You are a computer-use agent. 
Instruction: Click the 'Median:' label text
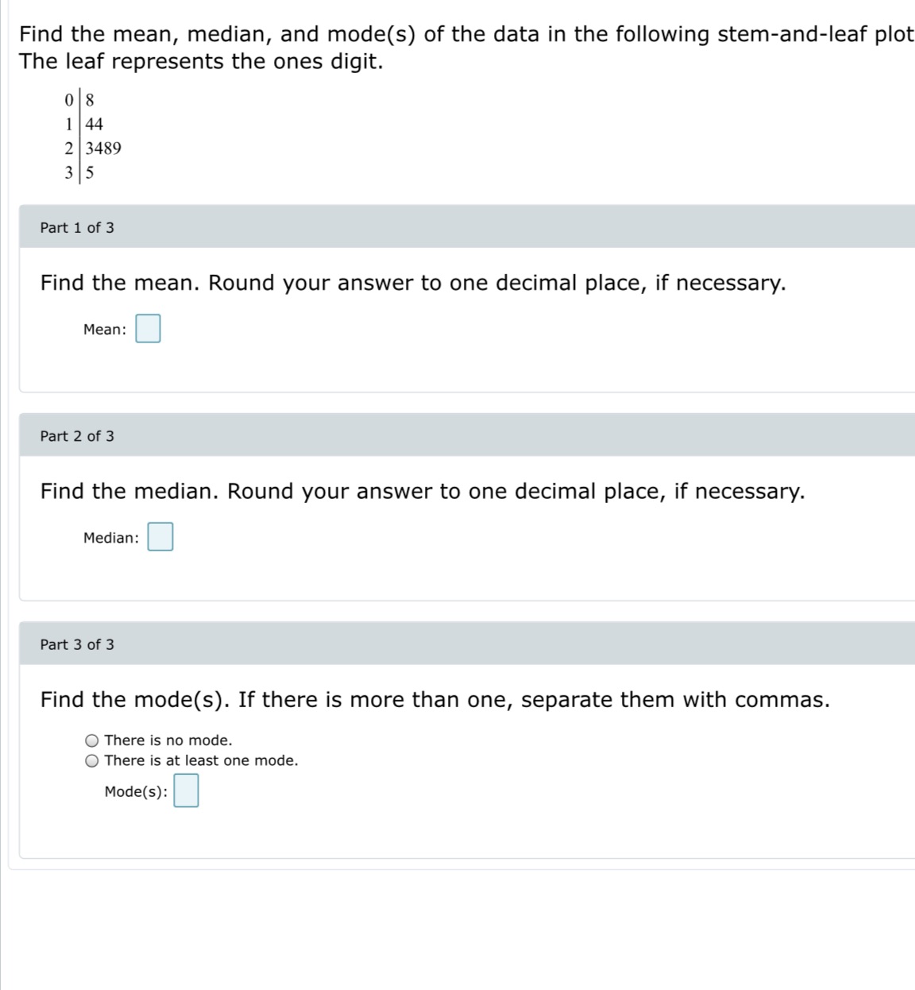110,537
